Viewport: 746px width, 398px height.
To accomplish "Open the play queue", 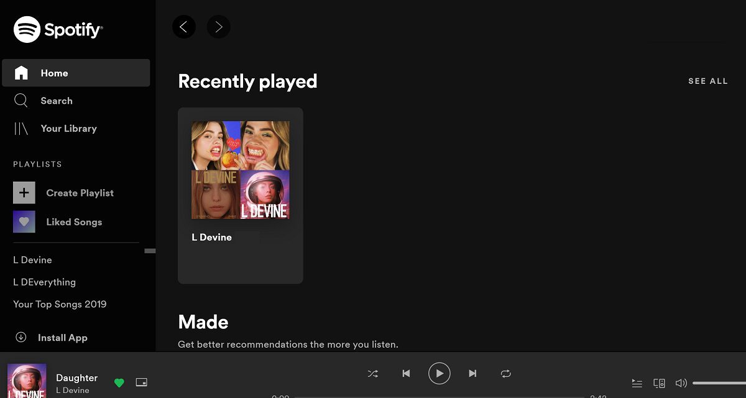I will click(x=637, y=383).
